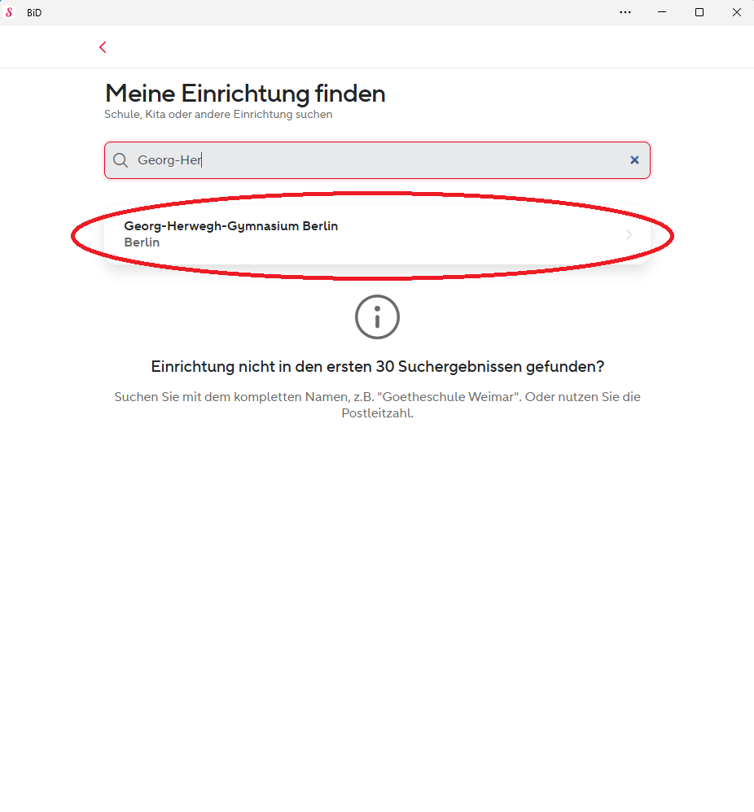Click the Schule, Kita oder andere subtitle
This screenshot has width=754, height=812.
[218, 115]
